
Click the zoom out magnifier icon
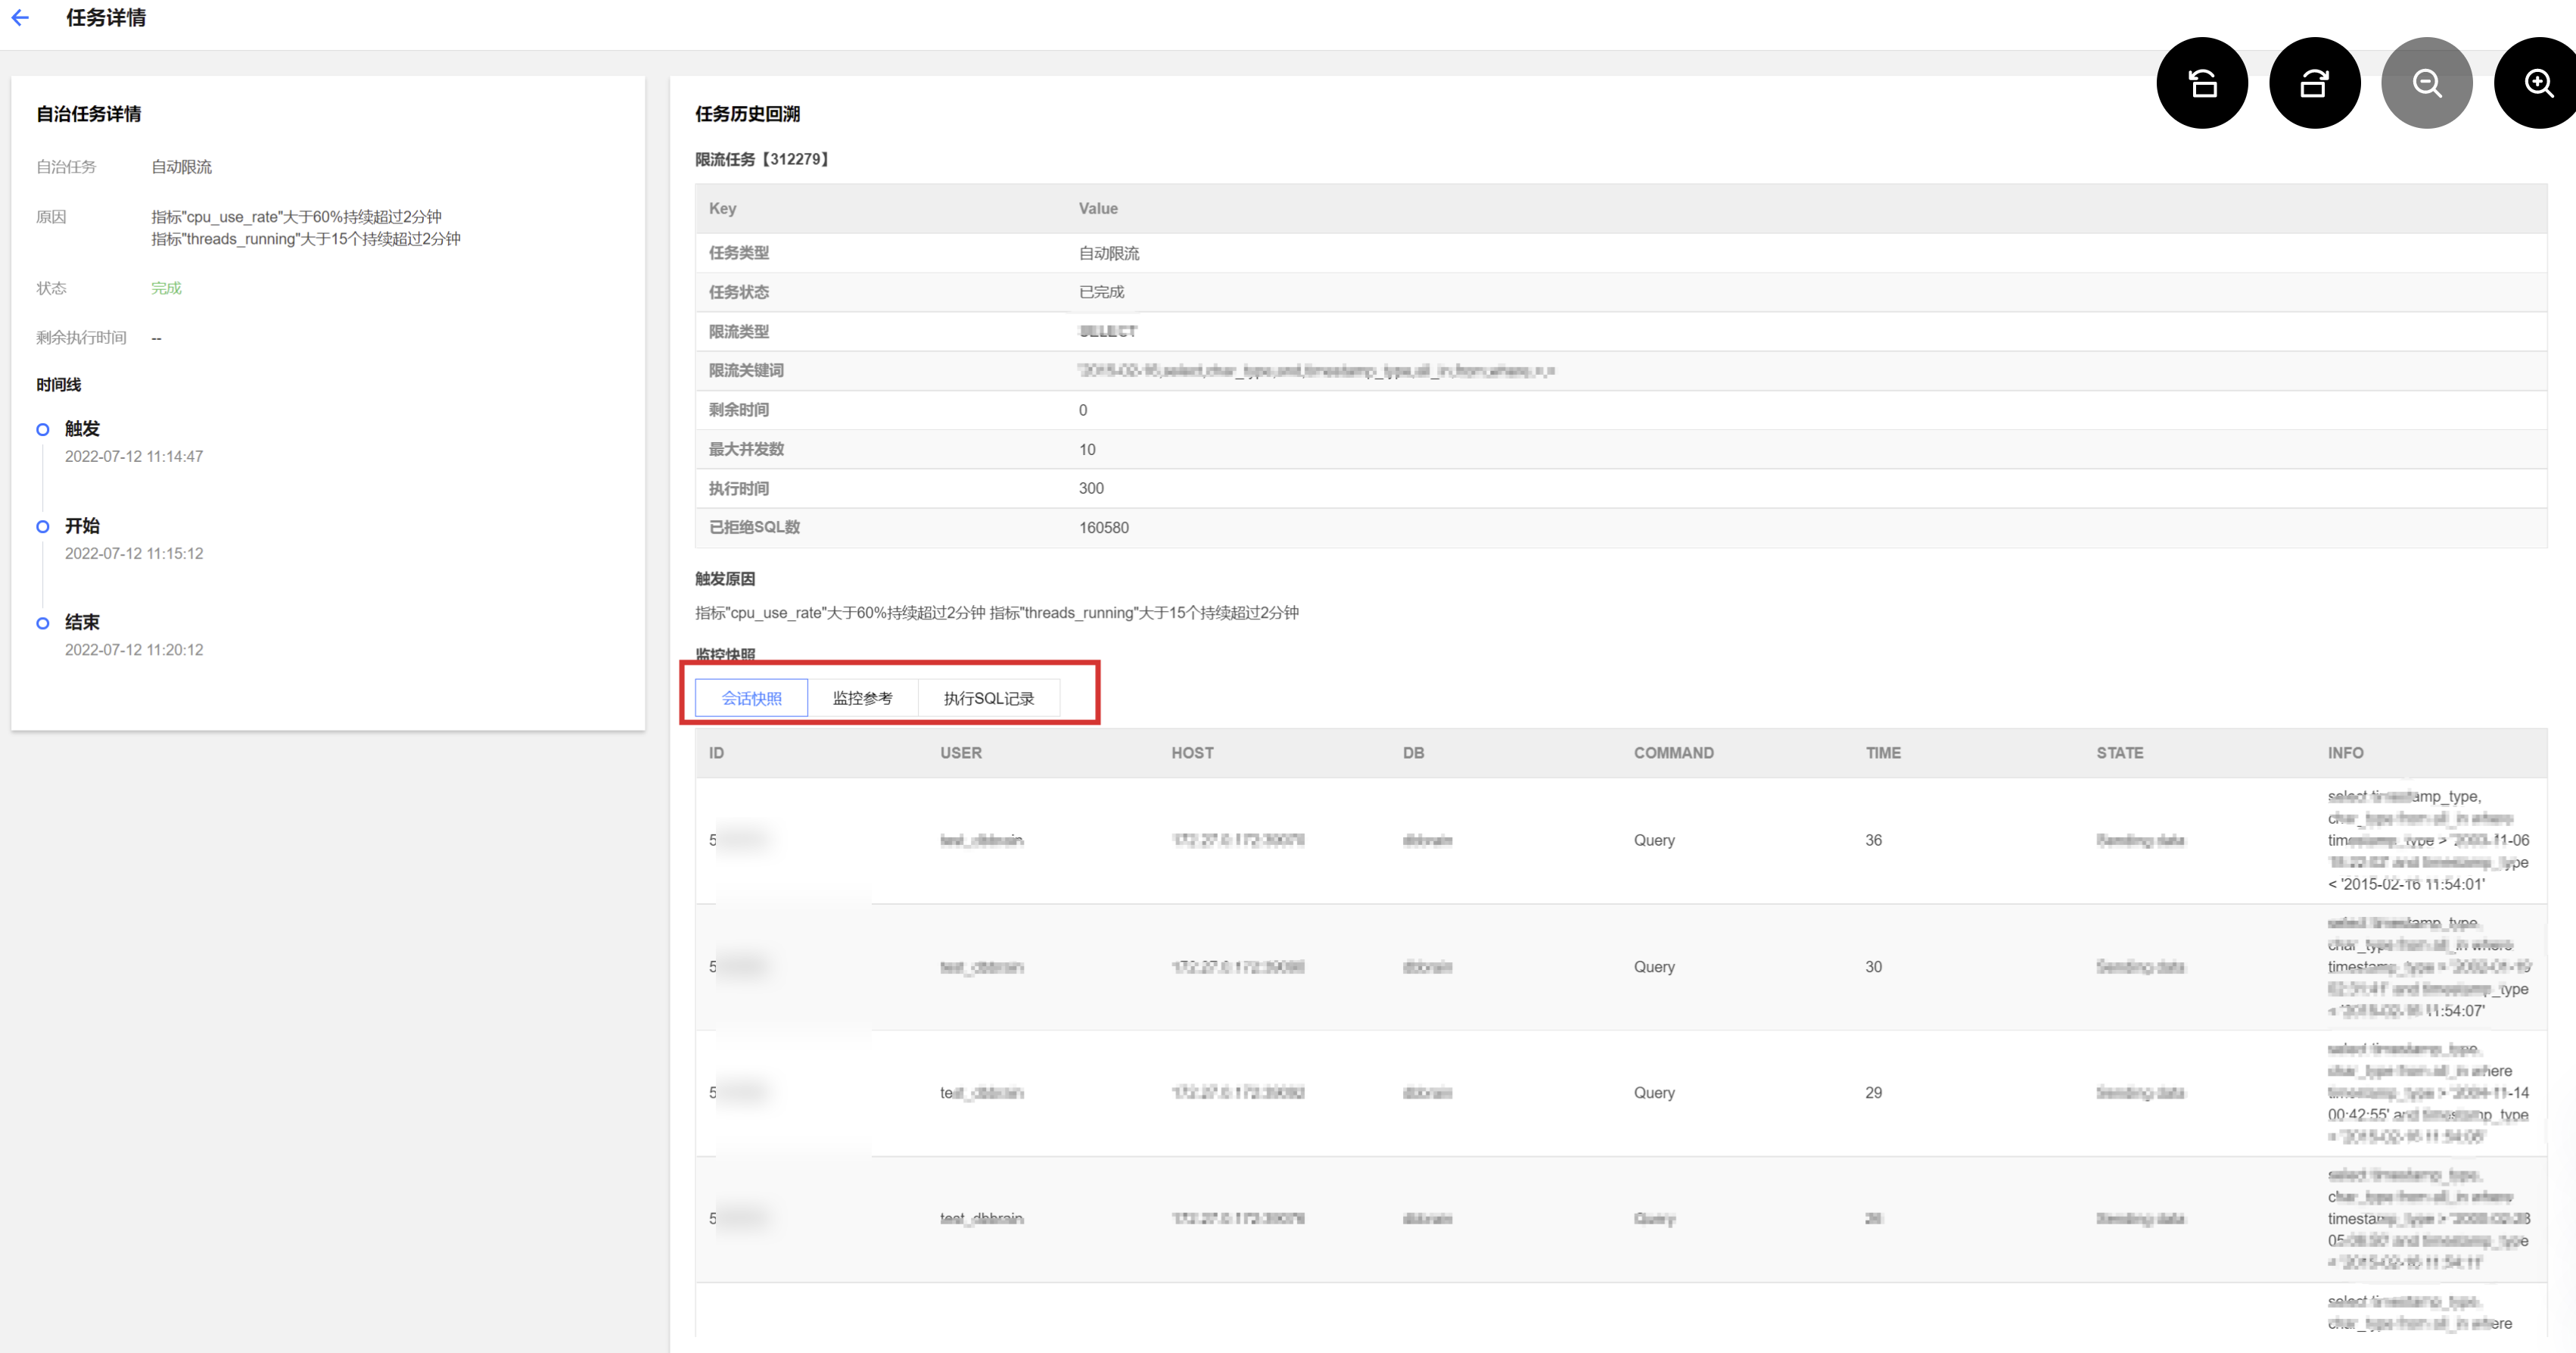click(x=2426, y=83)
